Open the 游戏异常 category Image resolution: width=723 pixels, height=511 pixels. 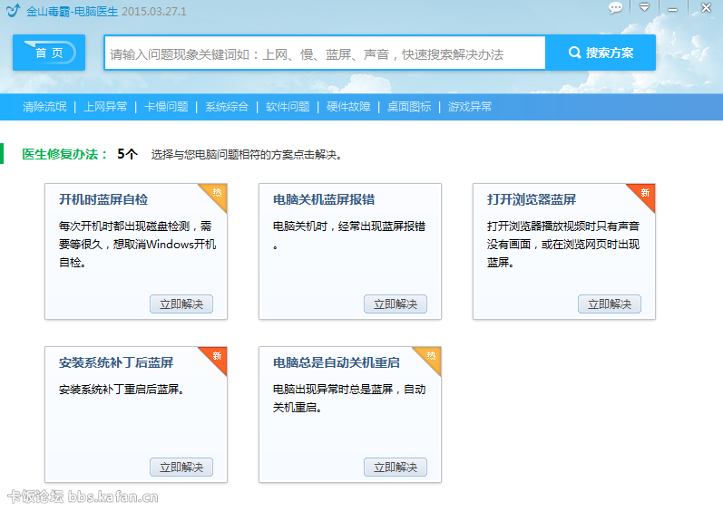click(470, 107)
